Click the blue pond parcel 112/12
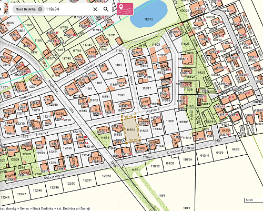 coord(149,15)
